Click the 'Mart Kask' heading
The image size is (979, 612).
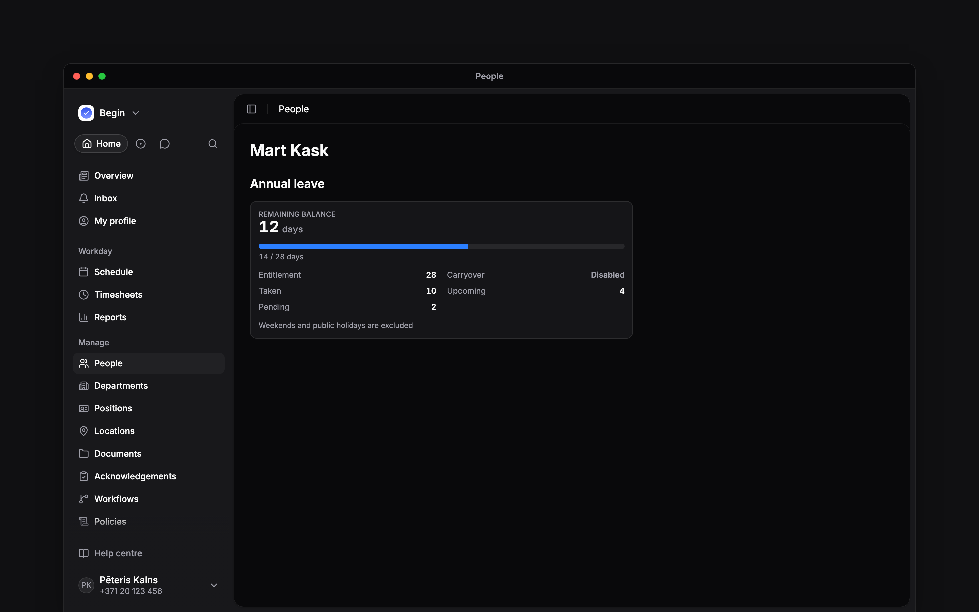[289, 151]
